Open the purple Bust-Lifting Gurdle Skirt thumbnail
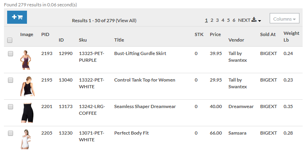 pos(25,60)
